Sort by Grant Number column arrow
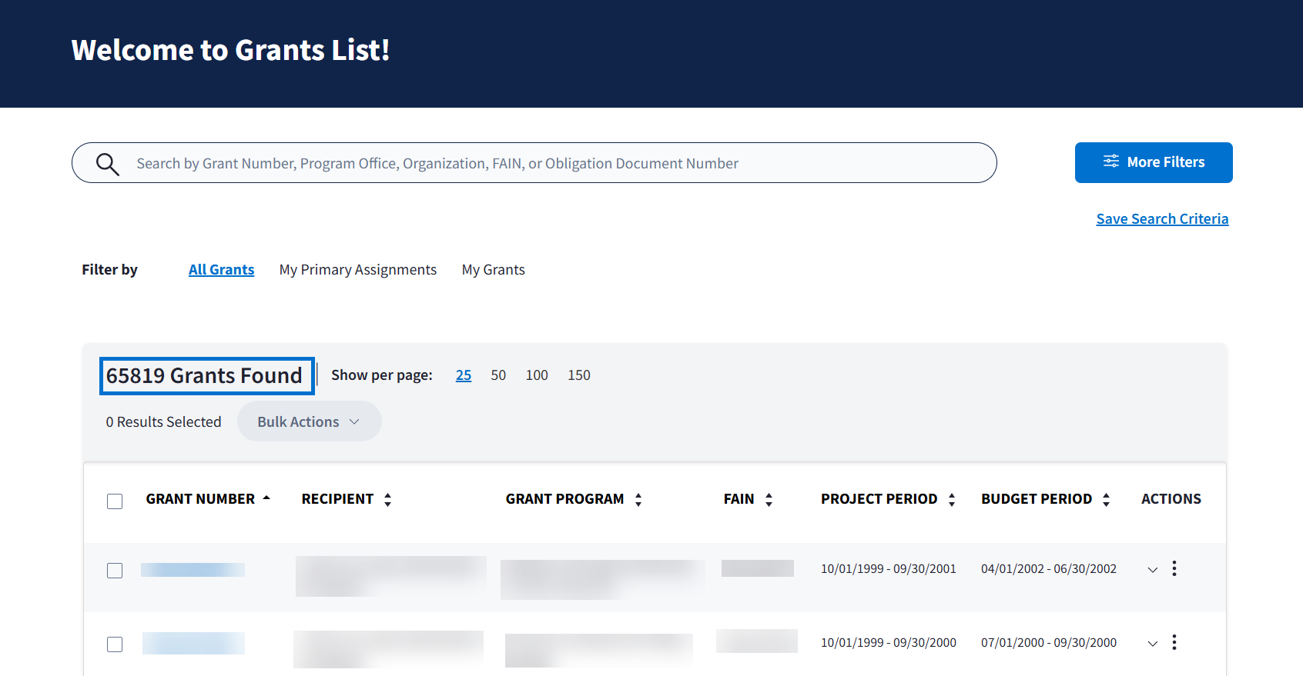1303x676 pixels. pos(266,498)
